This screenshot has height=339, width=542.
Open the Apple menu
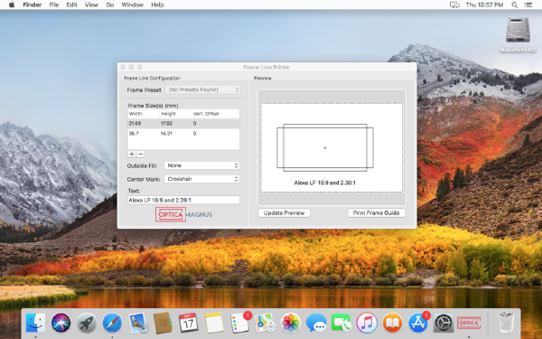click(x=12, y=5)
